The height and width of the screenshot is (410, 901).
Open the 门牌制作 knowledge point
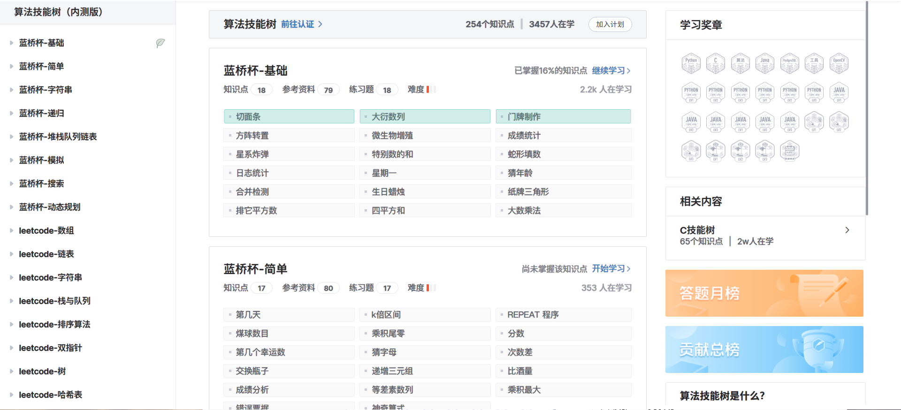pyautogui.click(x=563, y=116)
